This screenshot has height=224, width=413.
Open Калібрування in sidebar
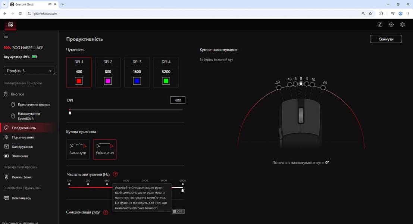[22, 147]
